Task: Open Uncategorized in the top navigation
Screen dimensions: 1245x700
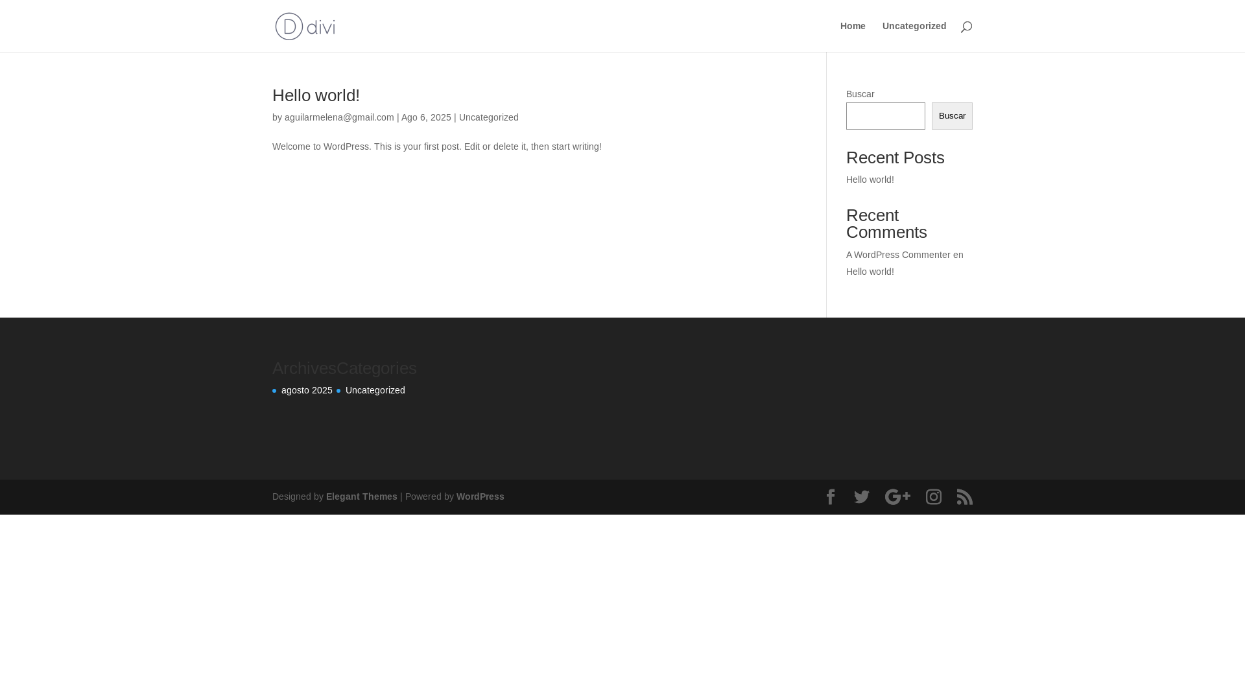Action: [x=914, y=26]
